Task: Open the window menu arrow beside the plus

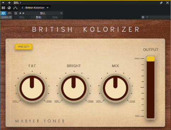Action: pos(3,2)
